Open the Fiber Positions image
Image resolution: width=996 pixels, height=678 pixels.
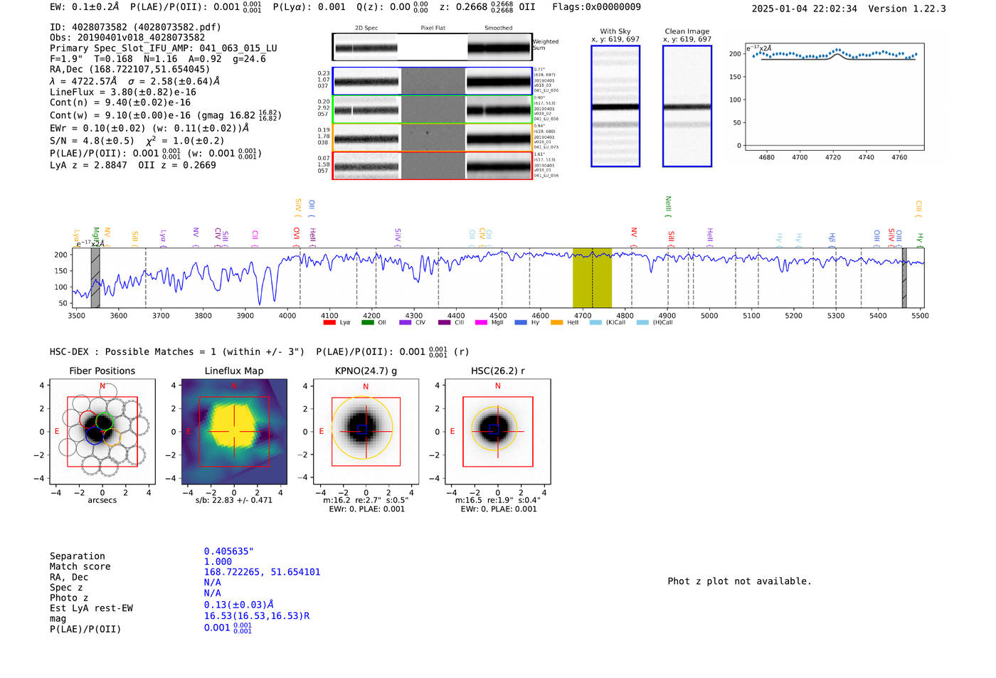click(102, 432)
